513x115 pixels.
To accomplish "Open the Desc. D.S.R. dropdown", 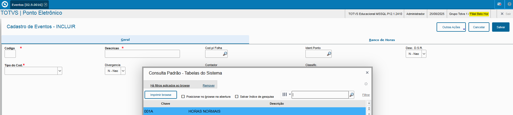I will coord(424,54).
